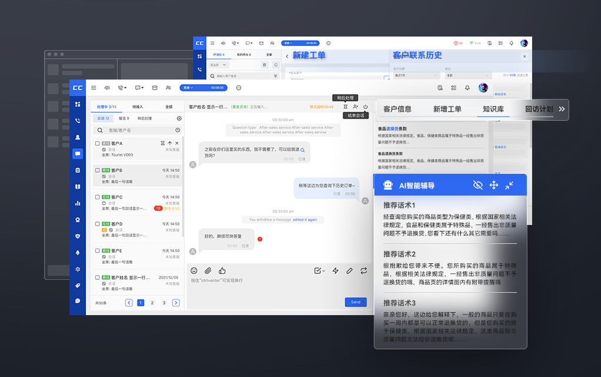The width and height of the screenshot is (601, 377).
Task: Click the emoji icon below the message input
Action: coord(193,271)
